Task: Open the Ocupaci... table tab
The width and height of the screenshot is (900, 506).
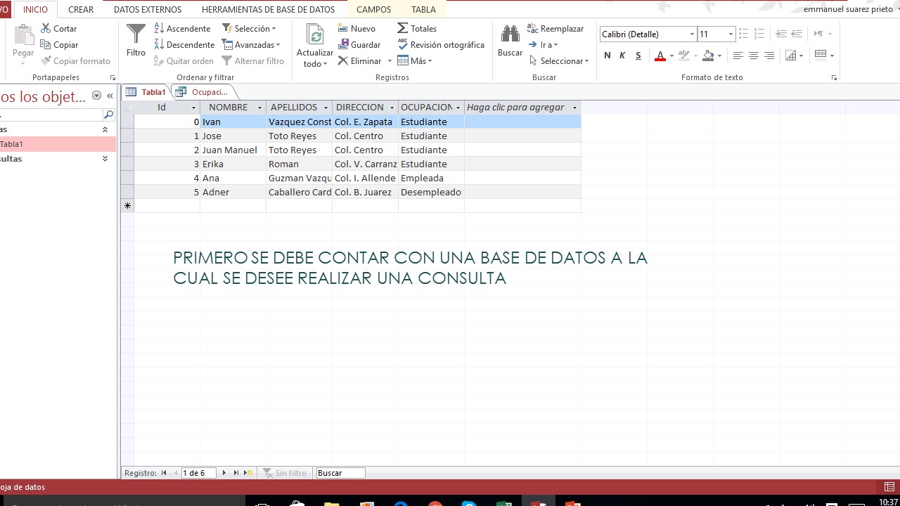Action: pyautogui.click(x=207, y=91)
